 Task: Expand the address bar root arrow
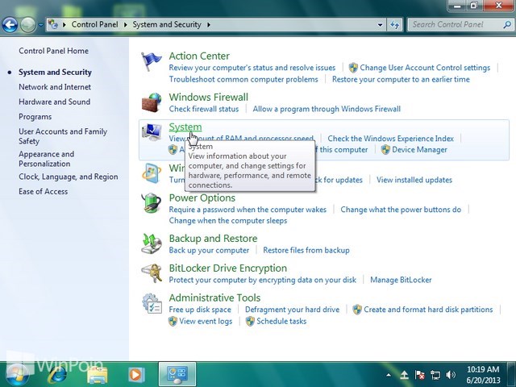(64, 25)
